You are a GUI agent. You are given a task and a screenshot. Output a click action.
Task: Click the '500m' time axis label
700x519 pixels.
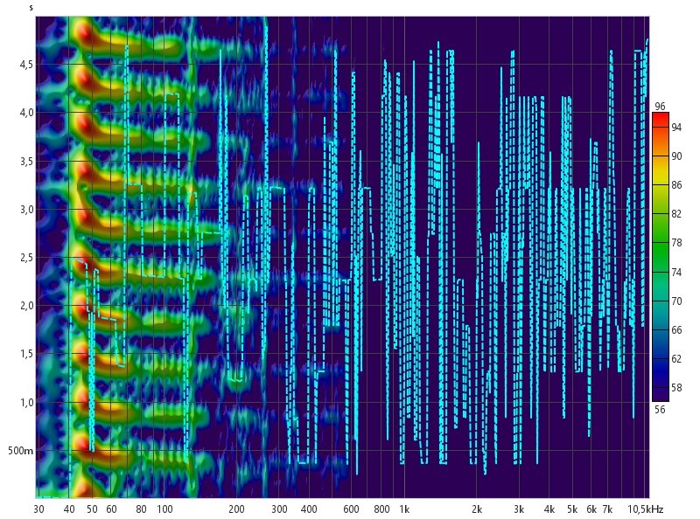[x=20, y=451]
